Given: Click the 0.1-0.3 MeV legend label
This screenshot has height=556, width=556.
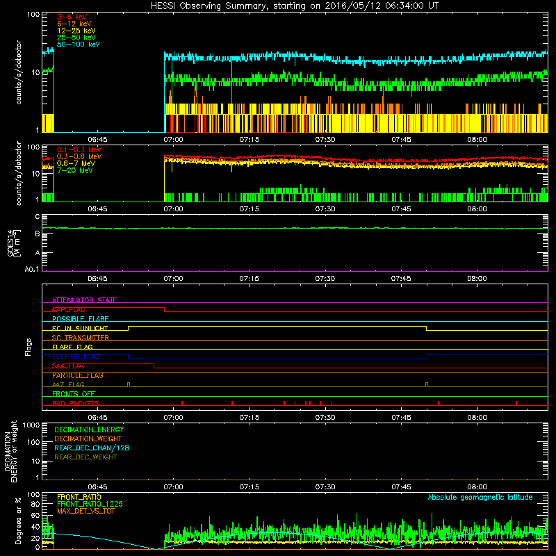Looking at the screenshot, I should coord(79,149).
